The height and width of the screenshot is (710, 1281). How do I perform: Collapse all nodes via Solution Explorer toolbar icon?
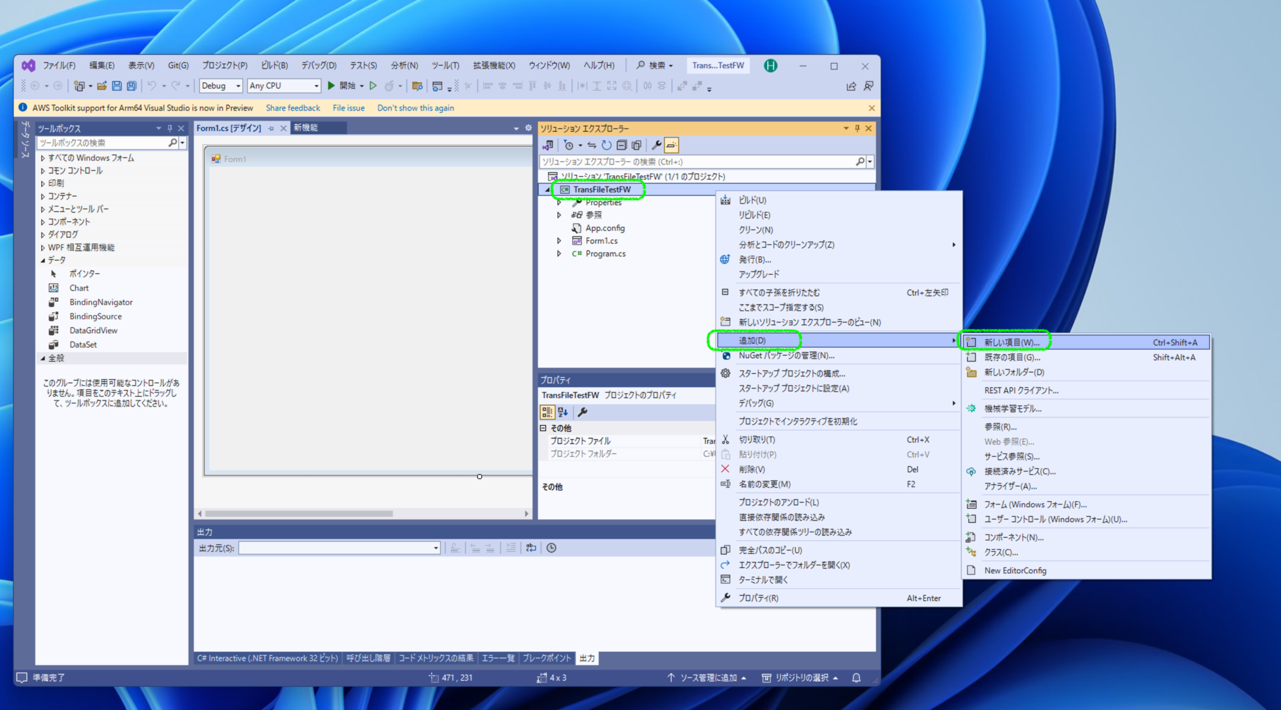pos(621,145)
